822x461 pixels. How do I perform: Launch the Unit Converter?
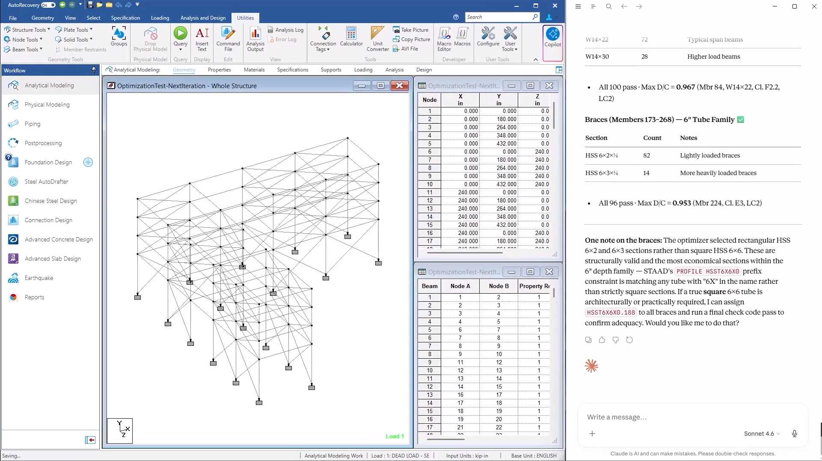pyautogui.click(x=377, y=39)
